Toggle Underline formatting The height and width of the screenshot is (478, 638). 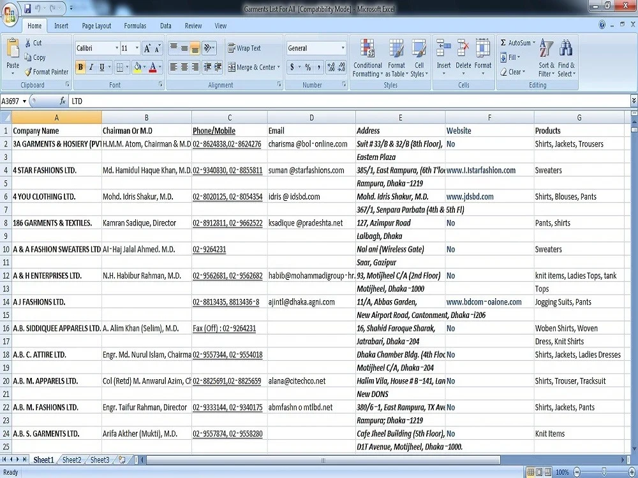point(101,67)
